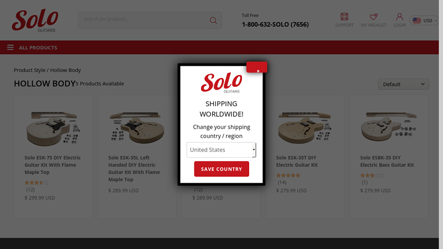
Task: Click the ESK-35L left handed guitar thumbnail
Action: click(x=137, y=128)
